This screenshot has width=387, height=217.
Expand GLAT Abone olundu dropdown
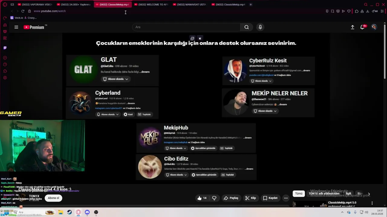coord(115,79)
